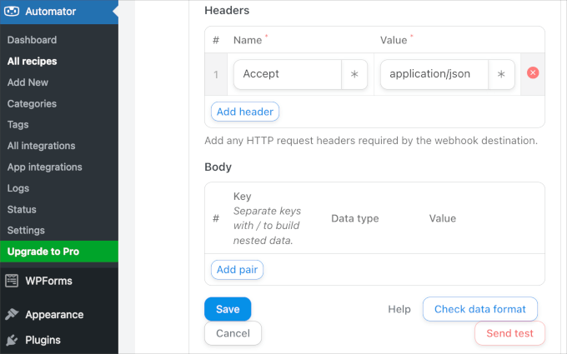Click the Help link
567x354 pixels.
tap(399, 309)
